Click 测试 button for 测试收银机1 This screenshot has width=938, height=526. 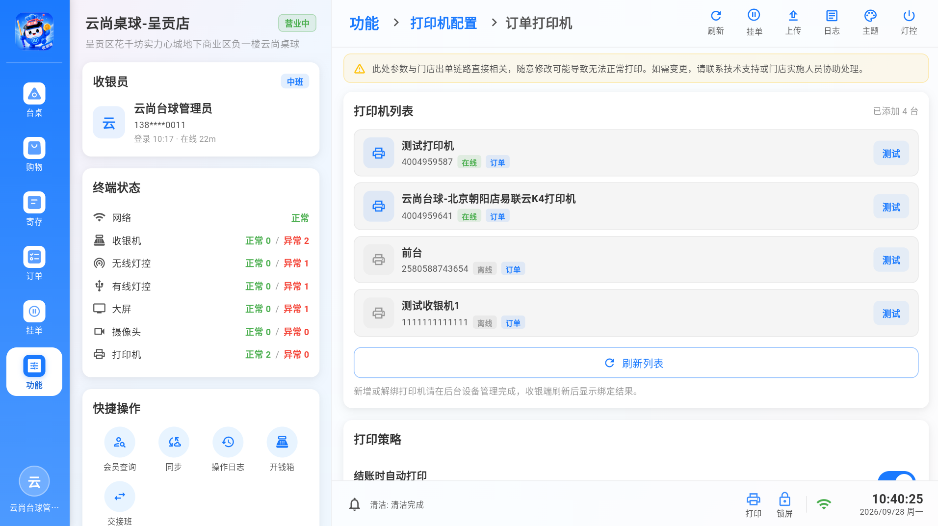pyautogui.click(x=891, y=314)
